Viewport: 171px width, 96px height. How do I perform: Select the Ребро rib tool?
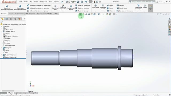[x=110, y=5]
